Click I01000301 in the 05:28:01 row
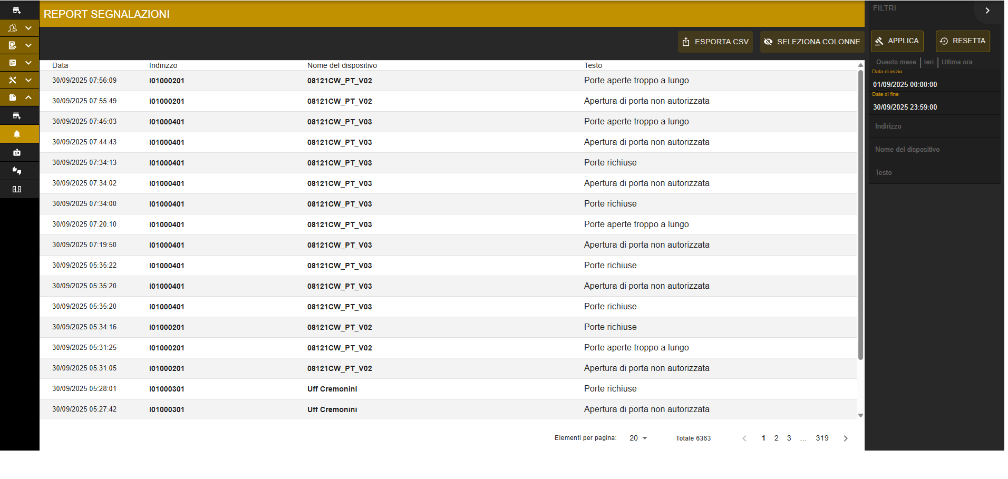 pos(167,389)
